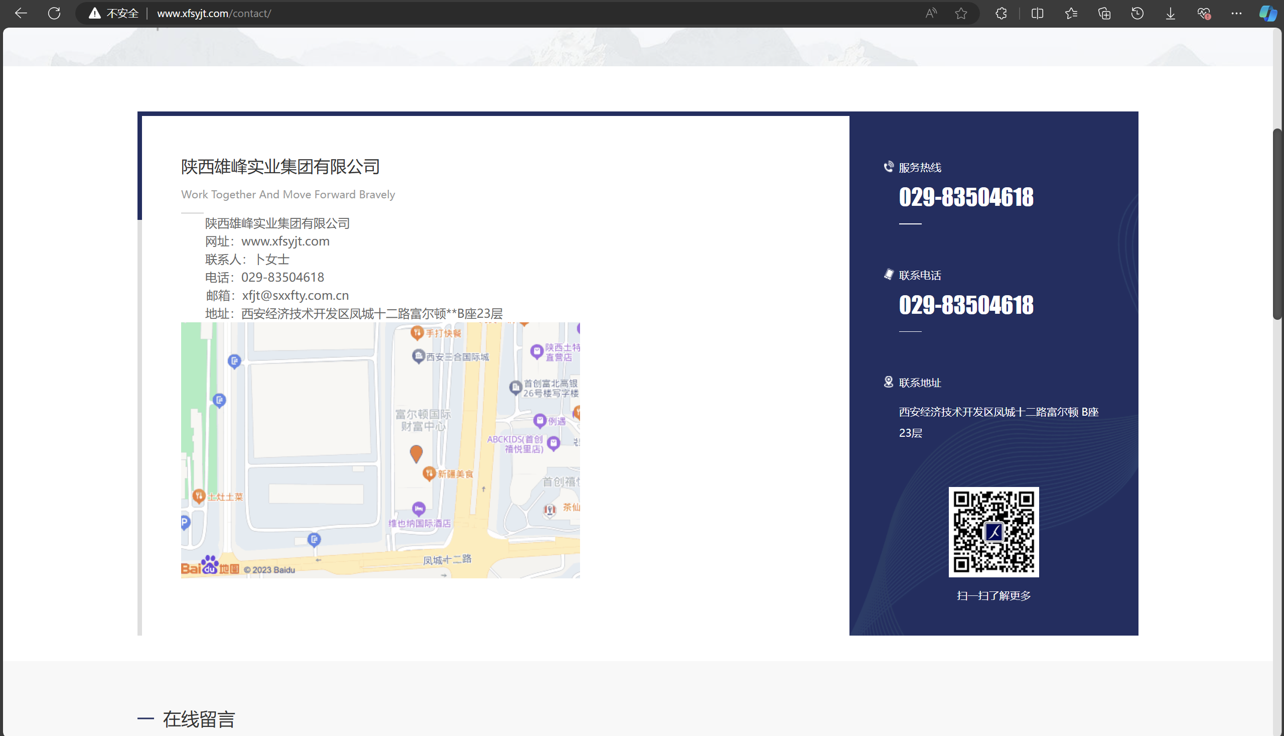Open the Copilot sidebar icon
Screen dimensions: 1284x736
tap(1267, 13)
